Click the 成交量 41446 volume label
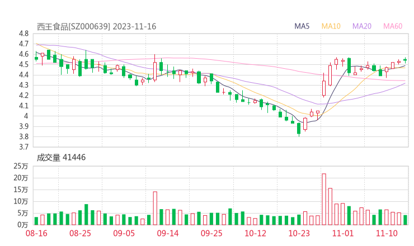This screenshot has width=414, height=246. 61,158
